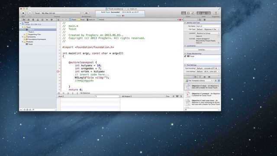Open the Text Encoding dropdown
Image resolution: width=277 pixels, height=156 pixels.
208,68
